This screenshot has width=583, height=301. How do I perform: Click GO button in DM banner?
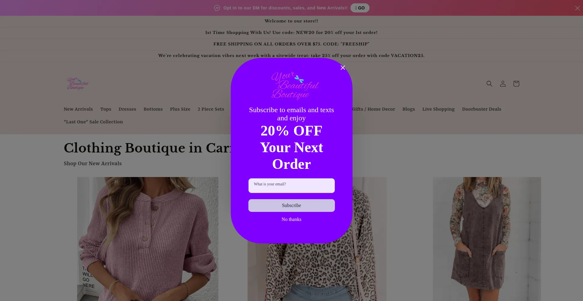[360, 8]
